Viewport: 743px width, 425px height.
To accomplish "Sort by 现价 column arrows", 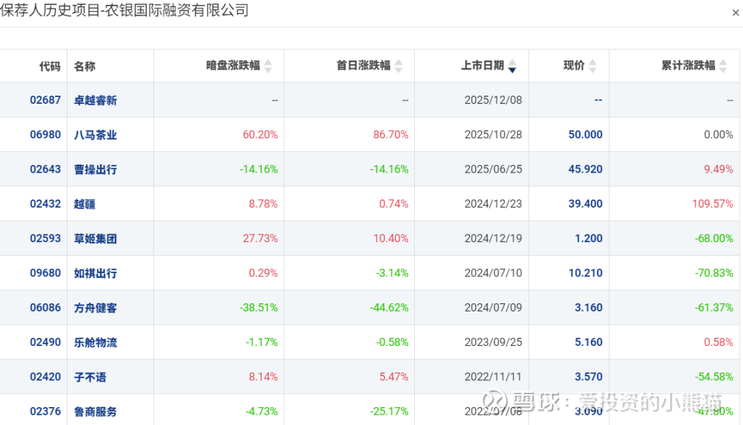I will 592,66.
